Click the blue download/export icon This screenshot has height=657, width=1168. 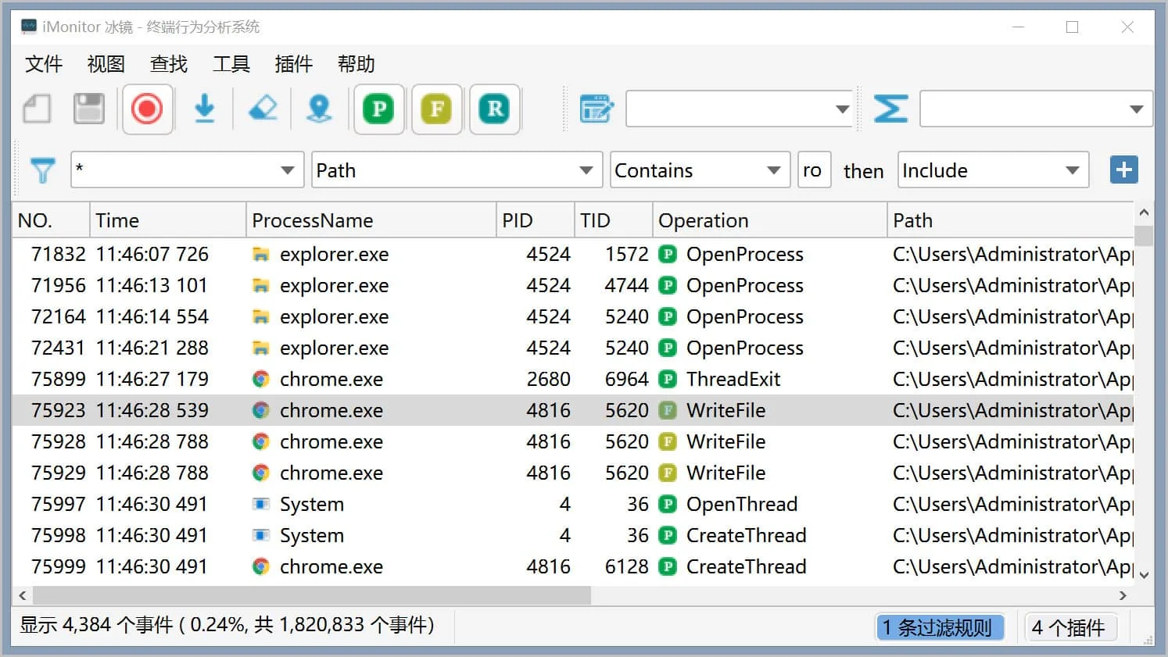(x=205, y=109)
